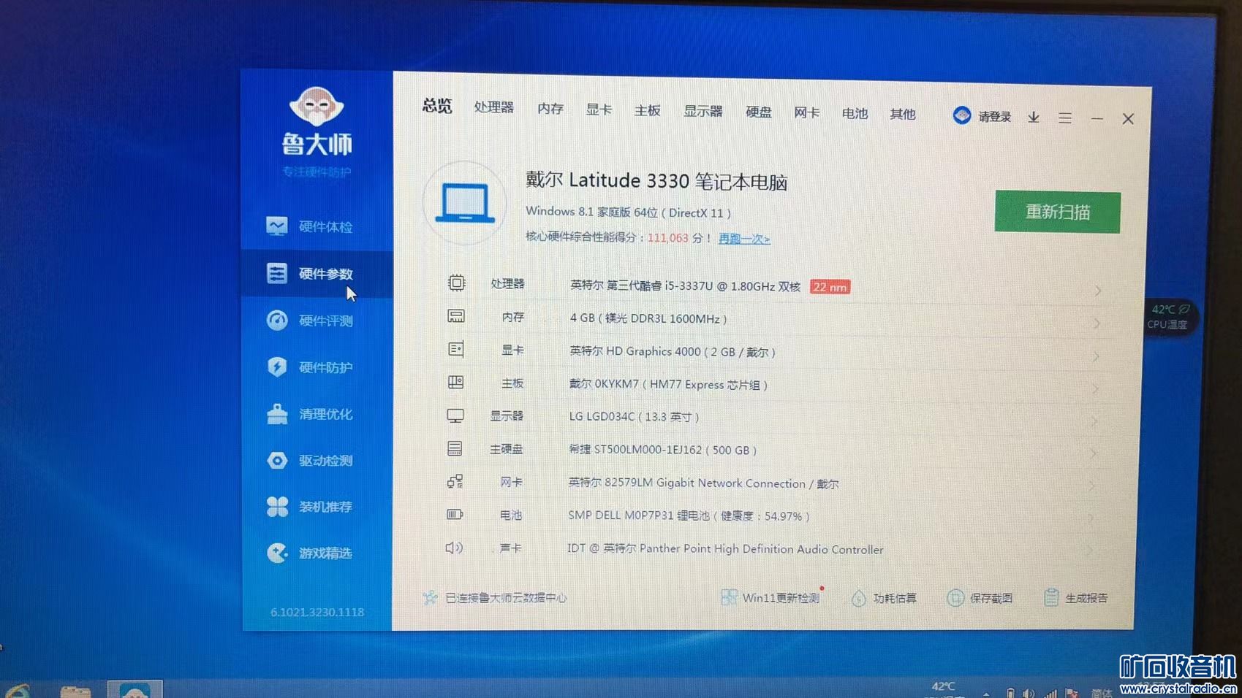Switch to the 显卡 top tab
The width and height of the screenshot is (1242, 698).
click(x=599, y=110)
